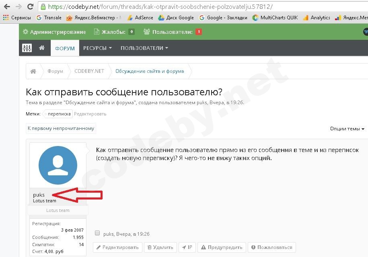Viewport: 368px width, 257px height.
Task: Reload the page with refresh icon
Action: point(30,6)
